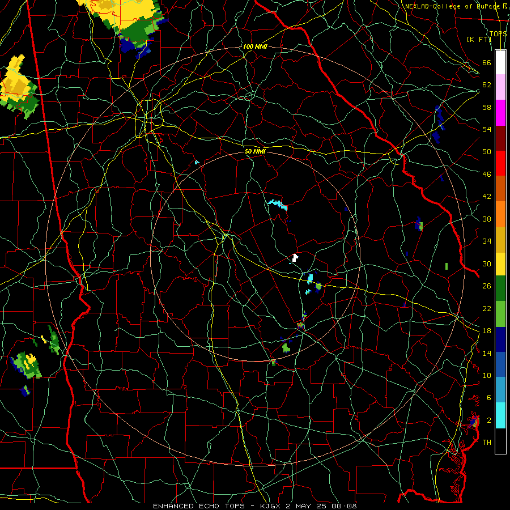Click the ENHANCED ECHO TOPS title caption

[254, 506]
